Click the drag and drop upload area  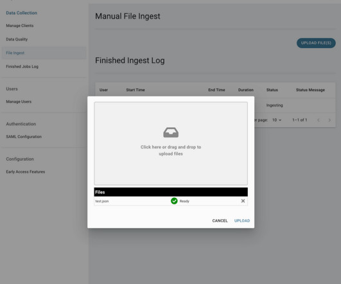[x=171, y=143]
